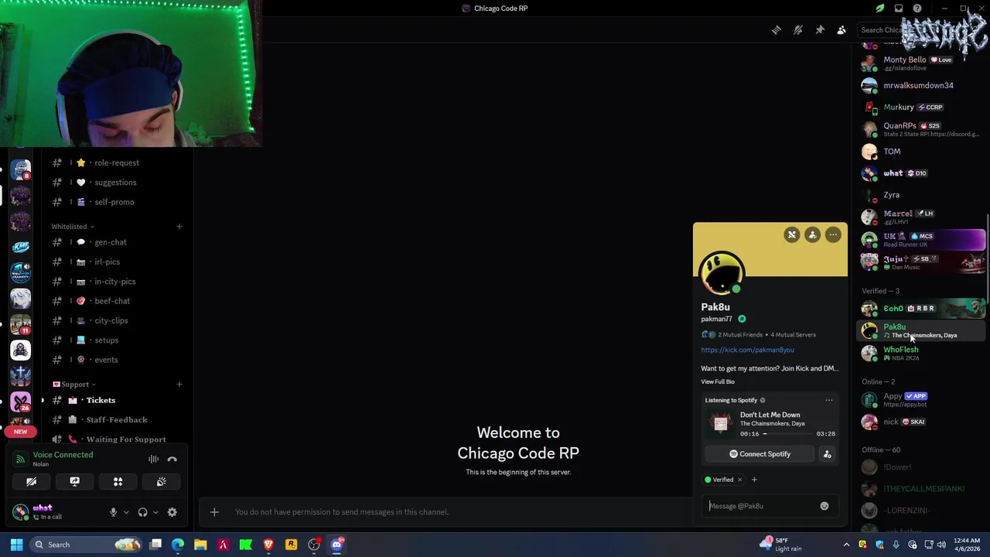The image size is (990, 557).
Task: Open Microsoft Edge from taskbar
Action: [x=178, y=545]
